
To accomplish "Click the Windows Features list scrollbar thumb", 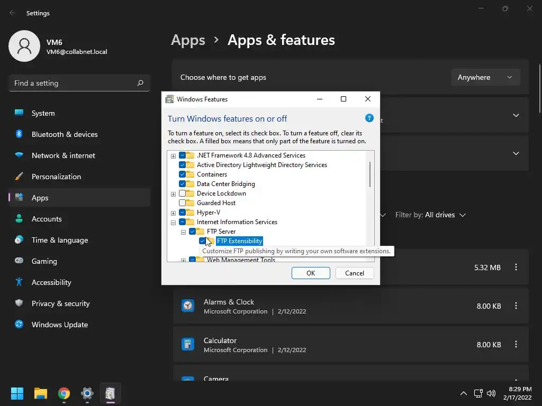I will pos(370,174).
